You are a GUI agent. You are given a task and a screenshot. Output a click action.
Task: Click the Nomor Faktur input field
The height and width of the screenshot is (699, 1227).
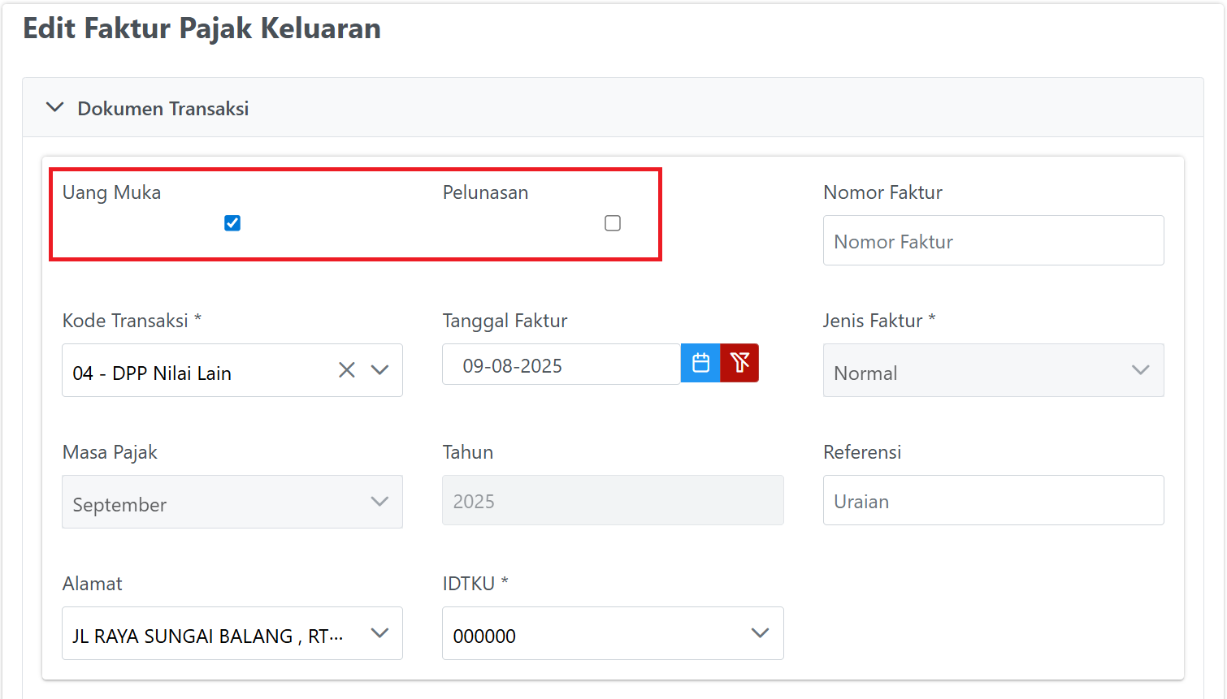click(x=993, y=239)
